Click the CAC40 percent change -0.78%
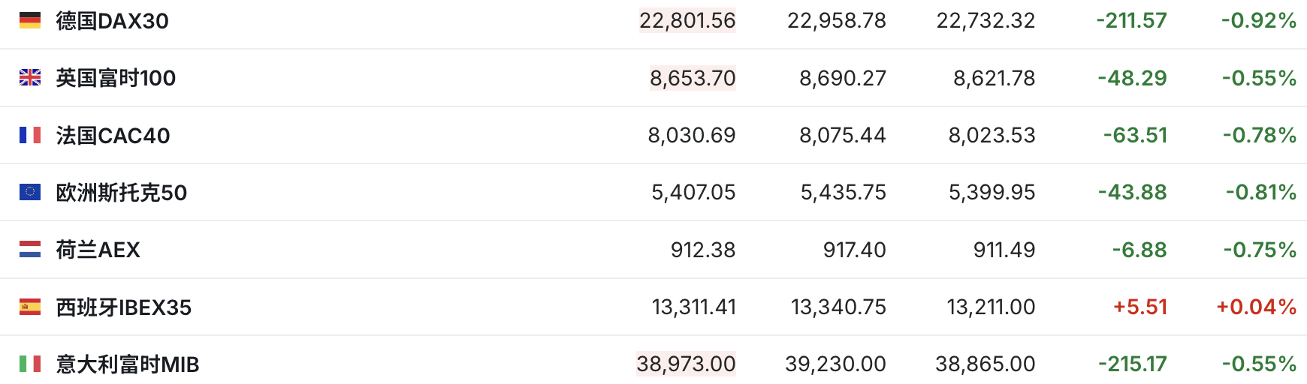Screen dimensions: 1307x384 coord(1259,135)
